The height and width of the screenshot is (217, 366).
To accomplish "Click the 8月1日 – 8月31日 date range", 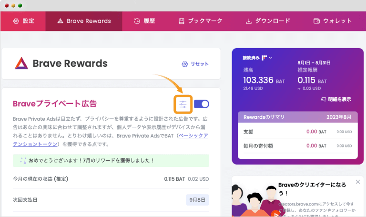I will [314, 63].
